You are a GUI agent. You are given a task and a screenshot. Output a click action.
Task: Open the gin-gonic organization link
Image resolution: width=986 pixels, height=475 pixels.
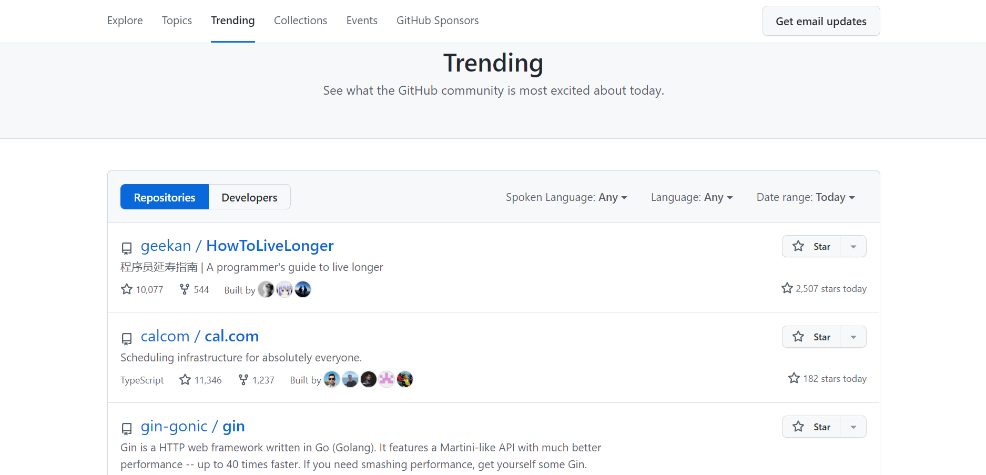coord(174,426)
